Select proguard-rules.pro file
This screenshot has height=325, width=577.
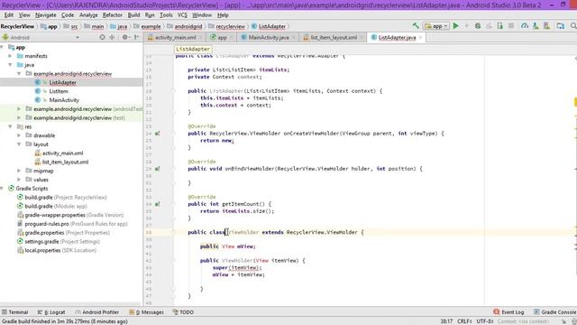point(72,224)
